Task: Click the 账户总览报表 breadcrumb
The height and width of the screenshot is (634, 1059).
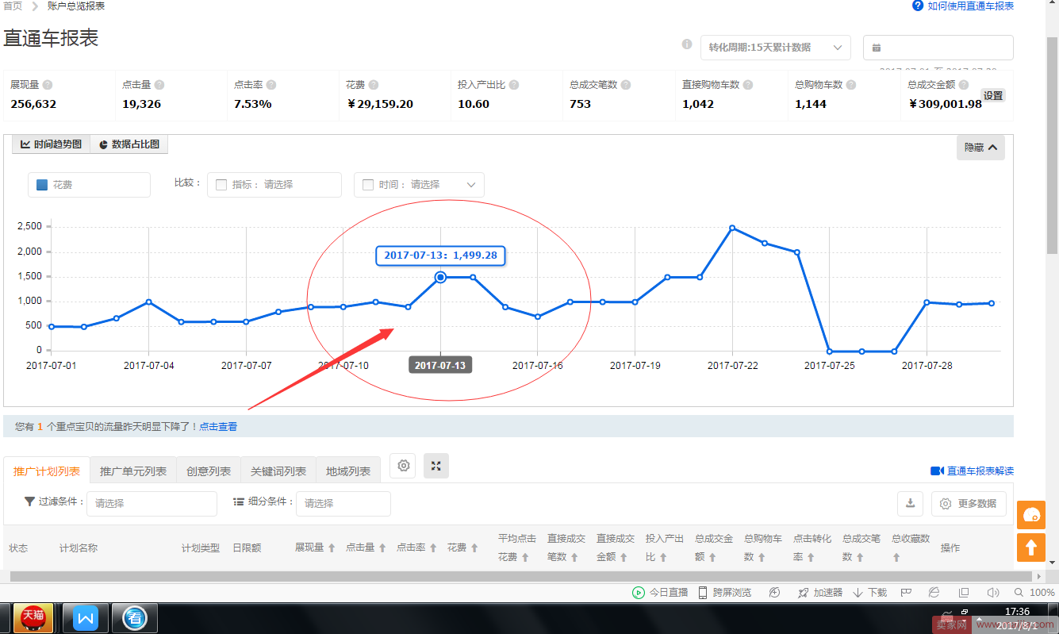Action: (x=76, y=6)
